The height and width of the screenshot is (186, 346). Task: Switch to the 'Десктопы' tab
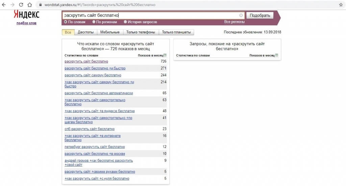[85, 32]
